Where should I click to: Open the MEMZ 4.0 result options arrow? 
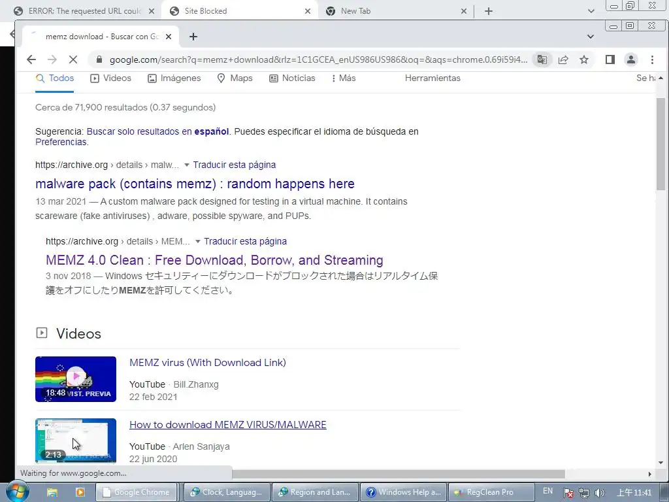[x=197, y=242]
